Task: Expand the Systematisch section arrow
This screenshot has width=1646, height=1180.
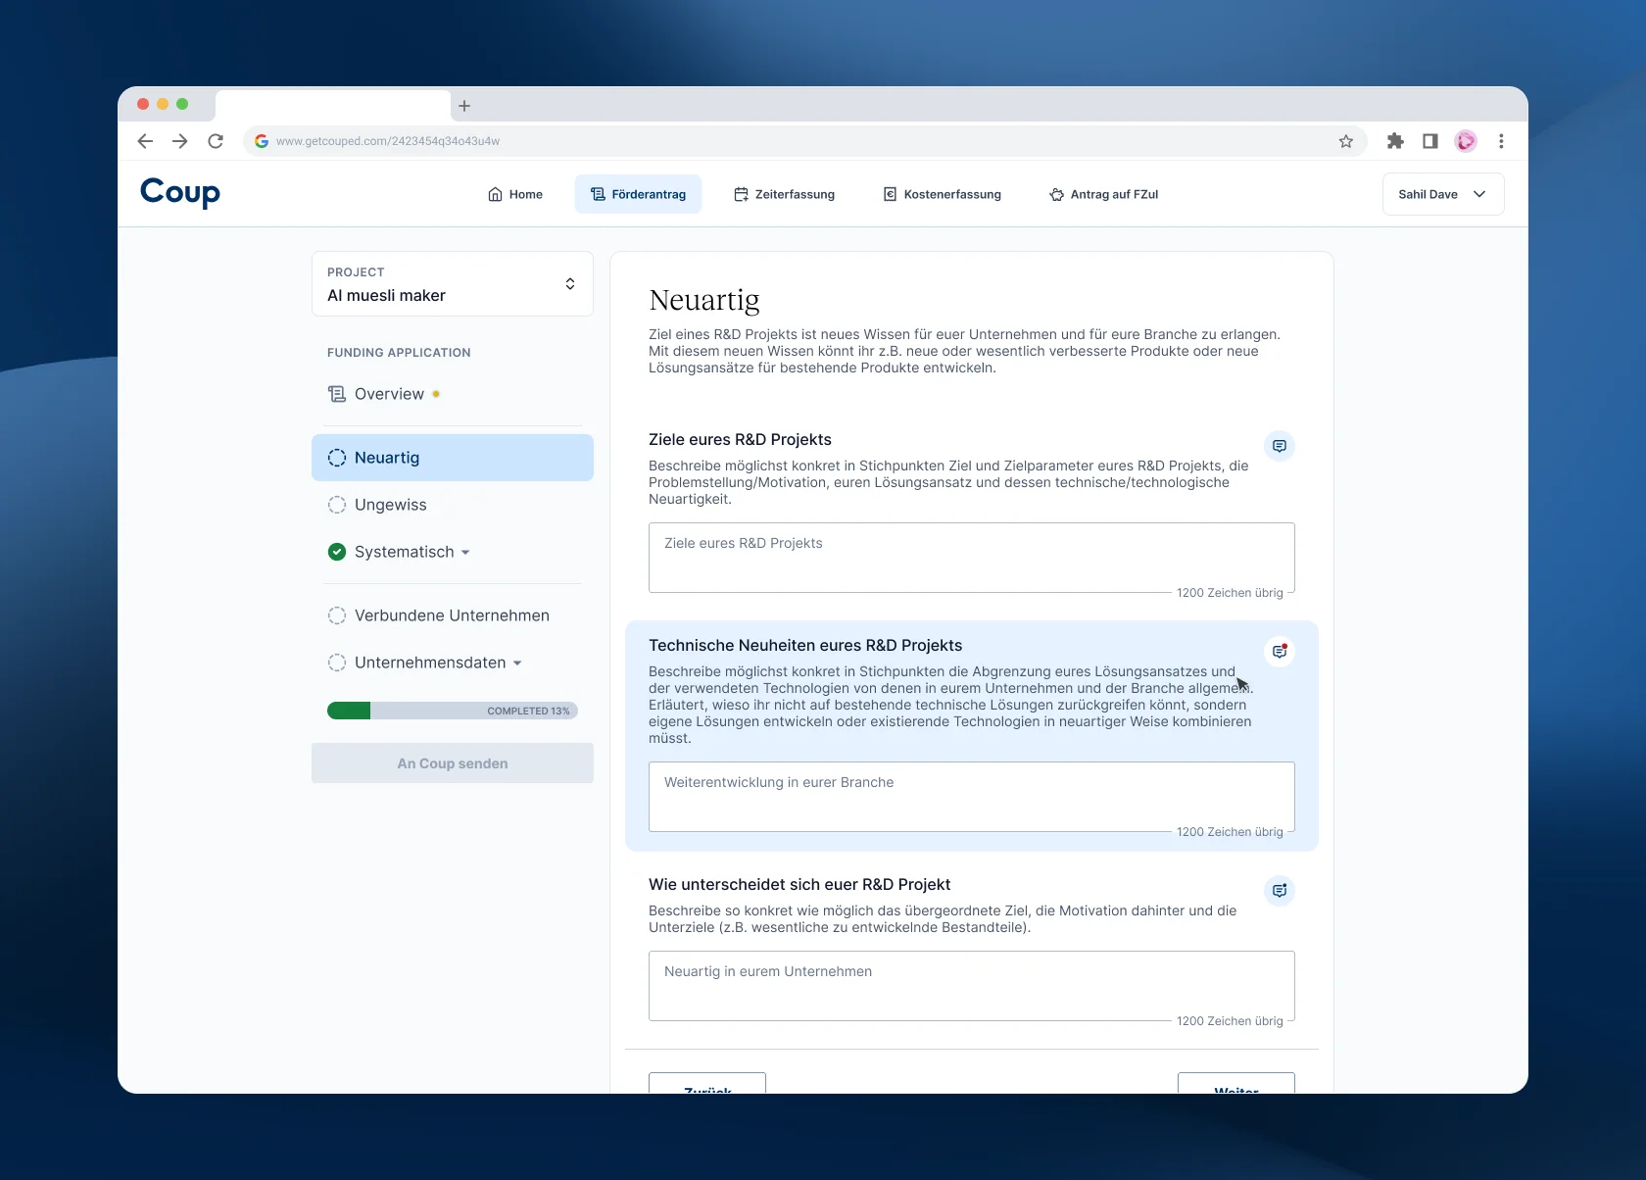Action: [x=465, y=553]
